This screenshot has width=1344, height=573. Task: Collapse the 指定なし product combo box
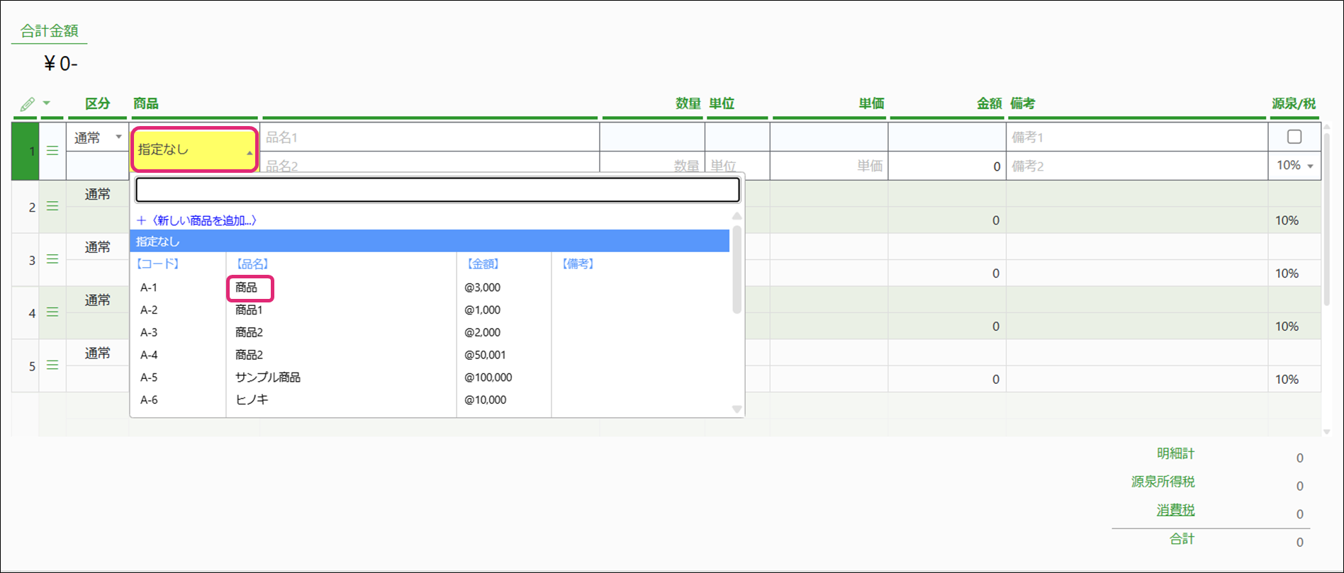coord(249,152)
